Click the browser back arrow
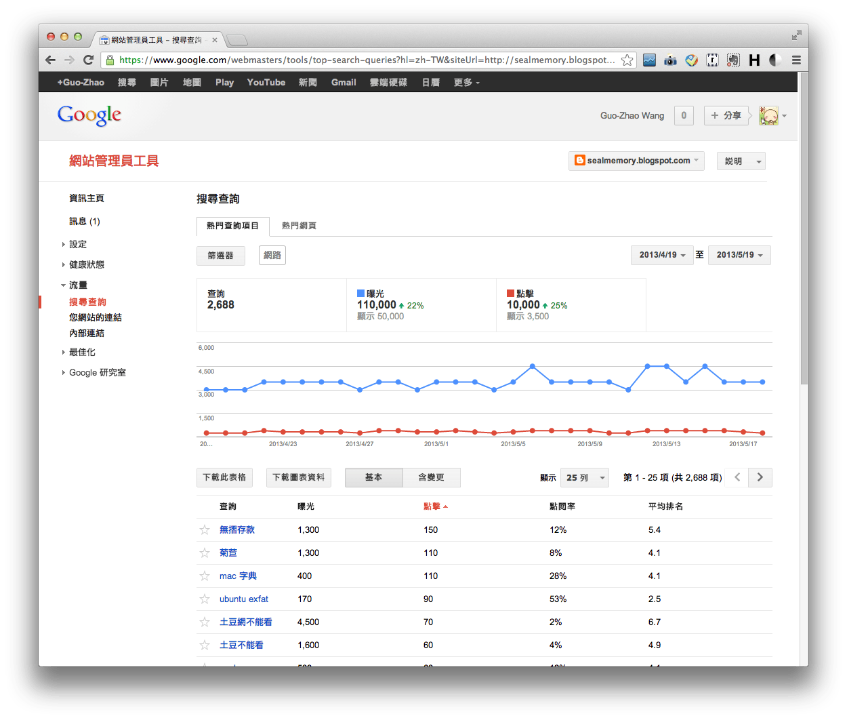 pos(50,60)
